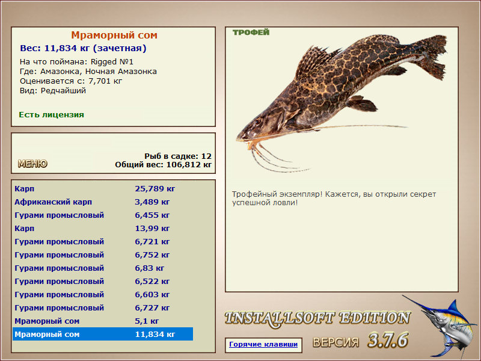Select the Гурами промысловый 6,752 кг entry
481x361 pixels.
[103, 255]
